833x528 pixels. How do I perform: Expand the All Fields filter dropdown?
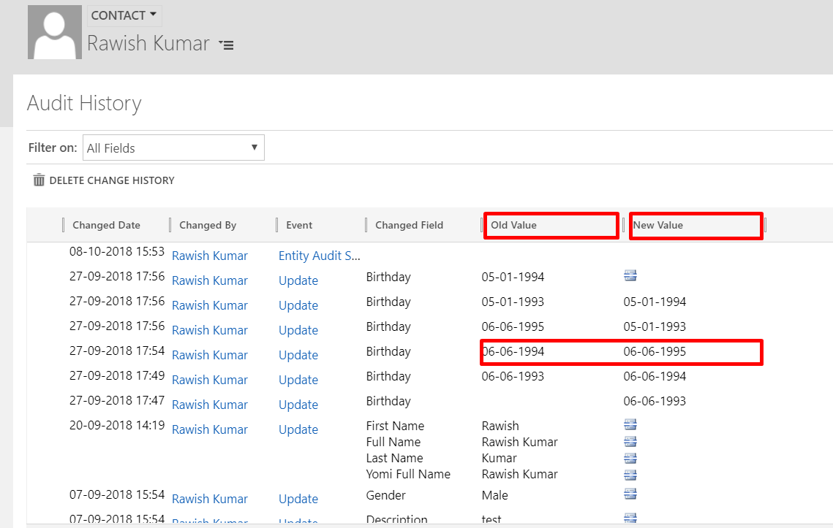tap(173, 148)
